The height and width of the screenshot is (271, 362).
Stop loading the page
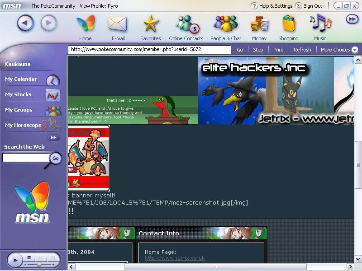coord(258,50)
